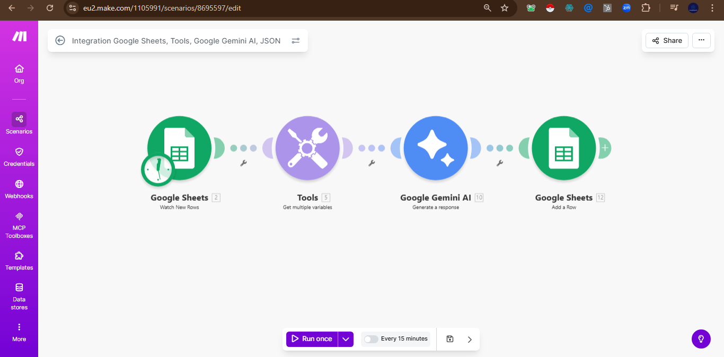
Task: Open the Tools module with wrench icon
Action: click(307, 148)
